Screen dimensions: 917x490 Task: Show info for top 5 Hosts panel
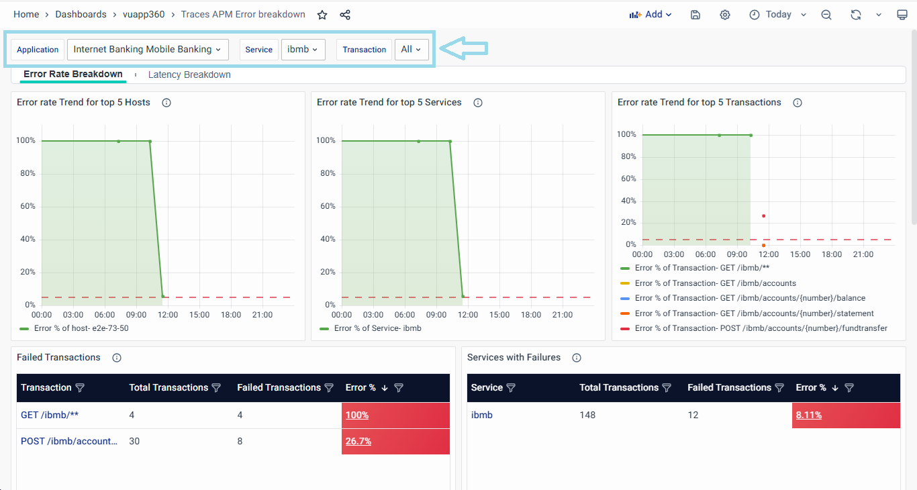pos(166,103)
